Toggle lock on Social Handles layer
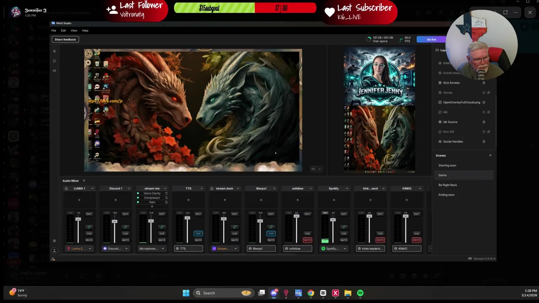539x303 pixels. tap(484, 141)
